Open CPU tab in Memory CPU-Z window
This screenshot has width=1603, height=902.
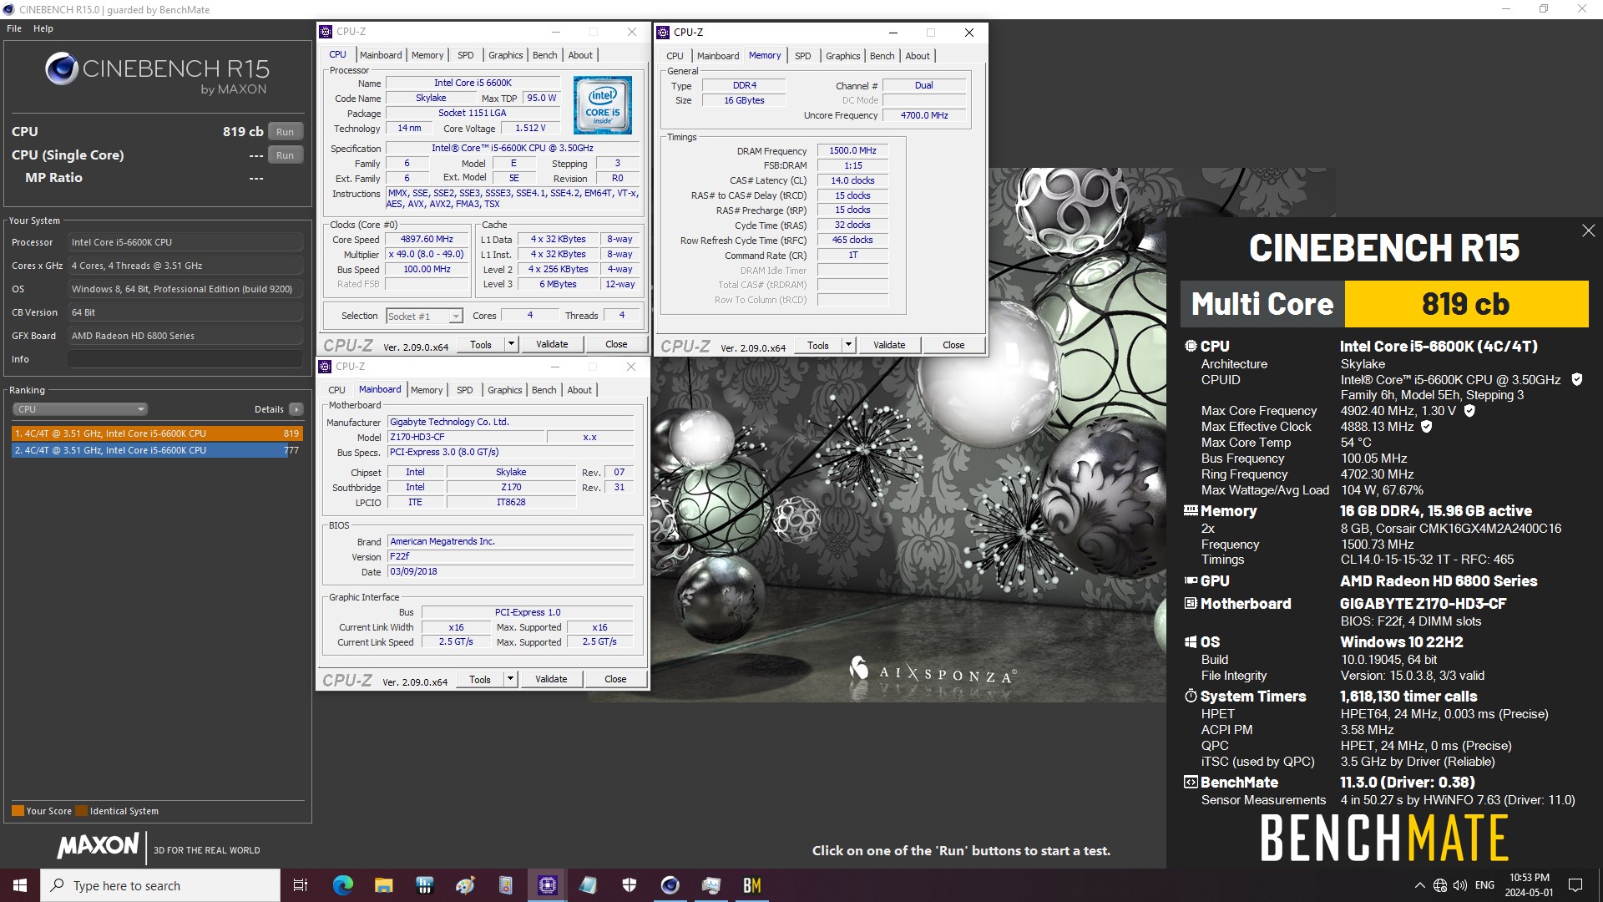[x=675, y=56]
